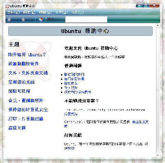The width and height of the screenshot is (165, 163).
Task: Open the 高级主题 link
Action: [17, 128]
